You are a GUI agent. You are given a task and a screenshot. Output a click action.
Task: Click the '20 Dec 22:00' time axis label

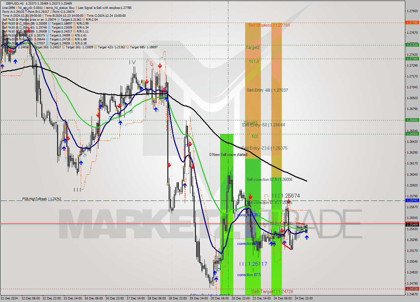click(x=241, y=298)
